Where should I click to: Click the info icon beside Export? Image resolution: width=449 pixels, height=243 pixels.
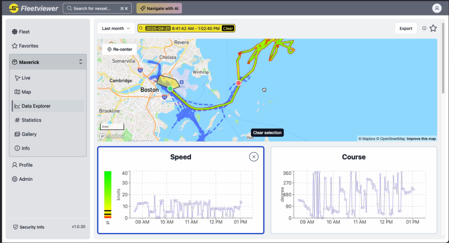click(x=424, y=29)
